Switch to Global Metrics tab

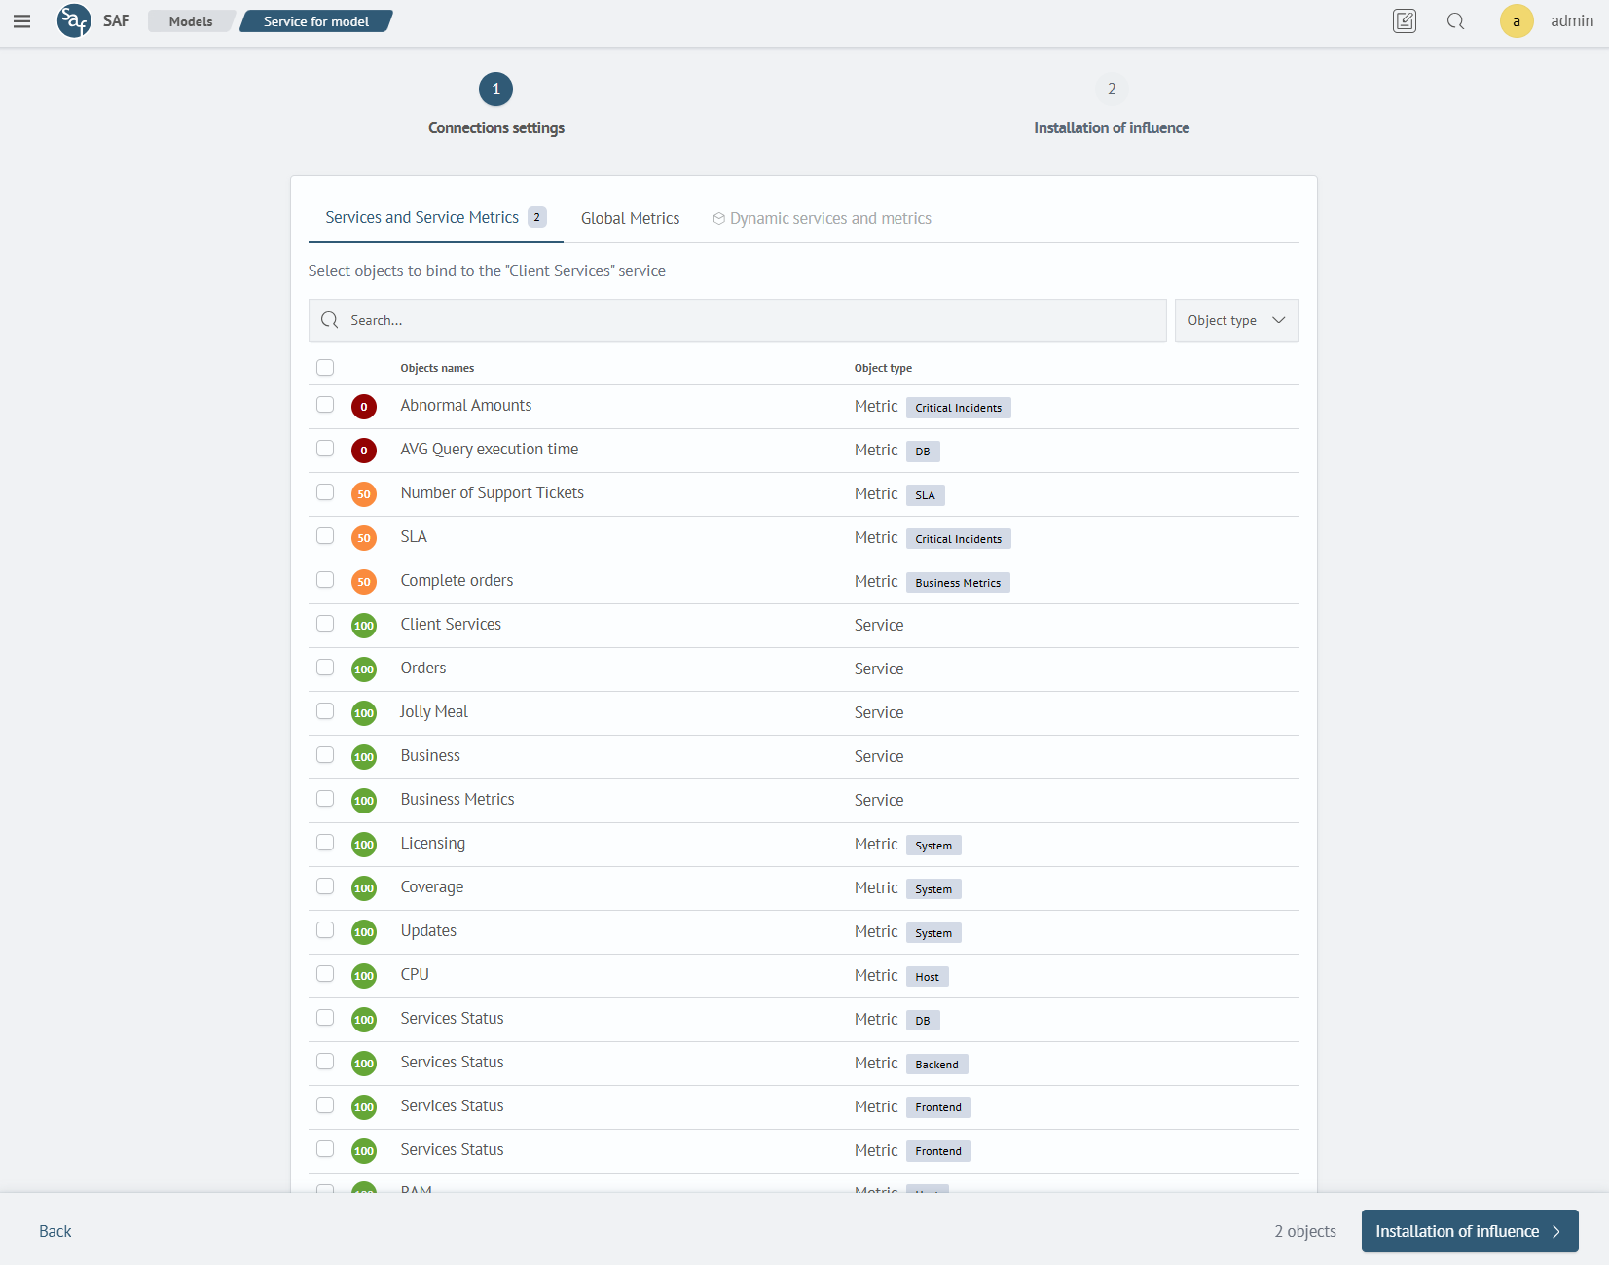click(x=630, y=219)
